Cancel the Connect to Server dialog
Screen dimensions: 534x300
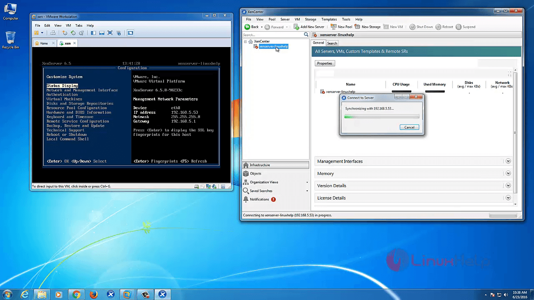[409, 127]
